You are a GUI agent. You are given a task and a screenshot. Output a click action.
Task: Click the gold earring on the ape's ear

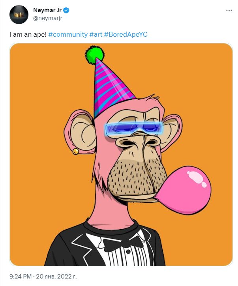75,151
